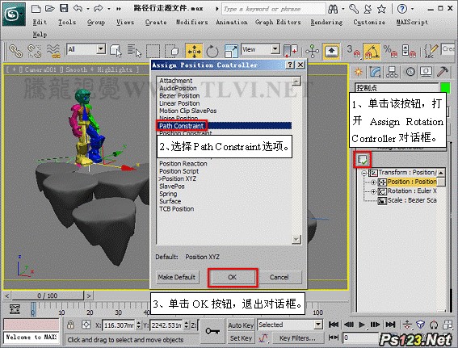Activate the Select and Scale tool
Image resolution: width=458 pixels, height=348 pixels.
point(231,51)
